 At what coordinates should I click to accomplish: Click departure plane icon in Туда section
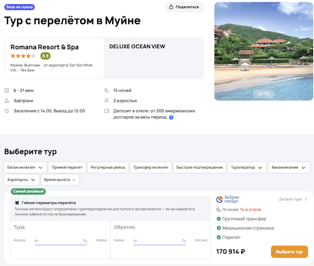point(37,240)
